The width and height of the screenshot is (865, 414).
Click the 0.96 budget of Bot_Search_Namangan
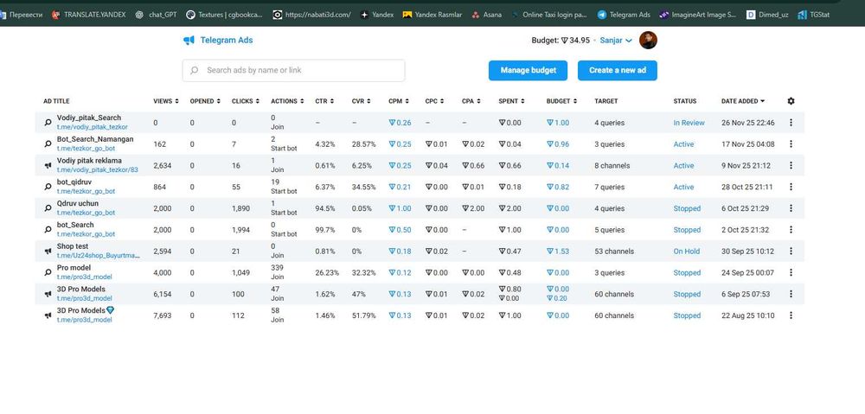[x=558, y=144]
